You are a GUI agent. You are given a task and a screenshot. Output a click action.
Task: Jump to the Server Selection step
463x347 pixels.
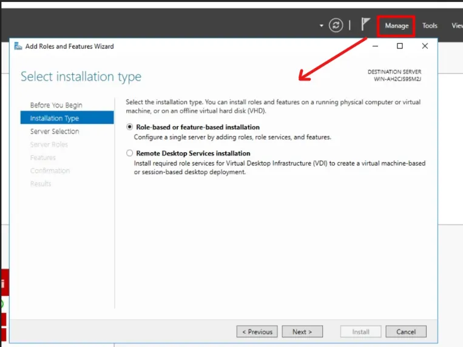[x=55, y=131]
